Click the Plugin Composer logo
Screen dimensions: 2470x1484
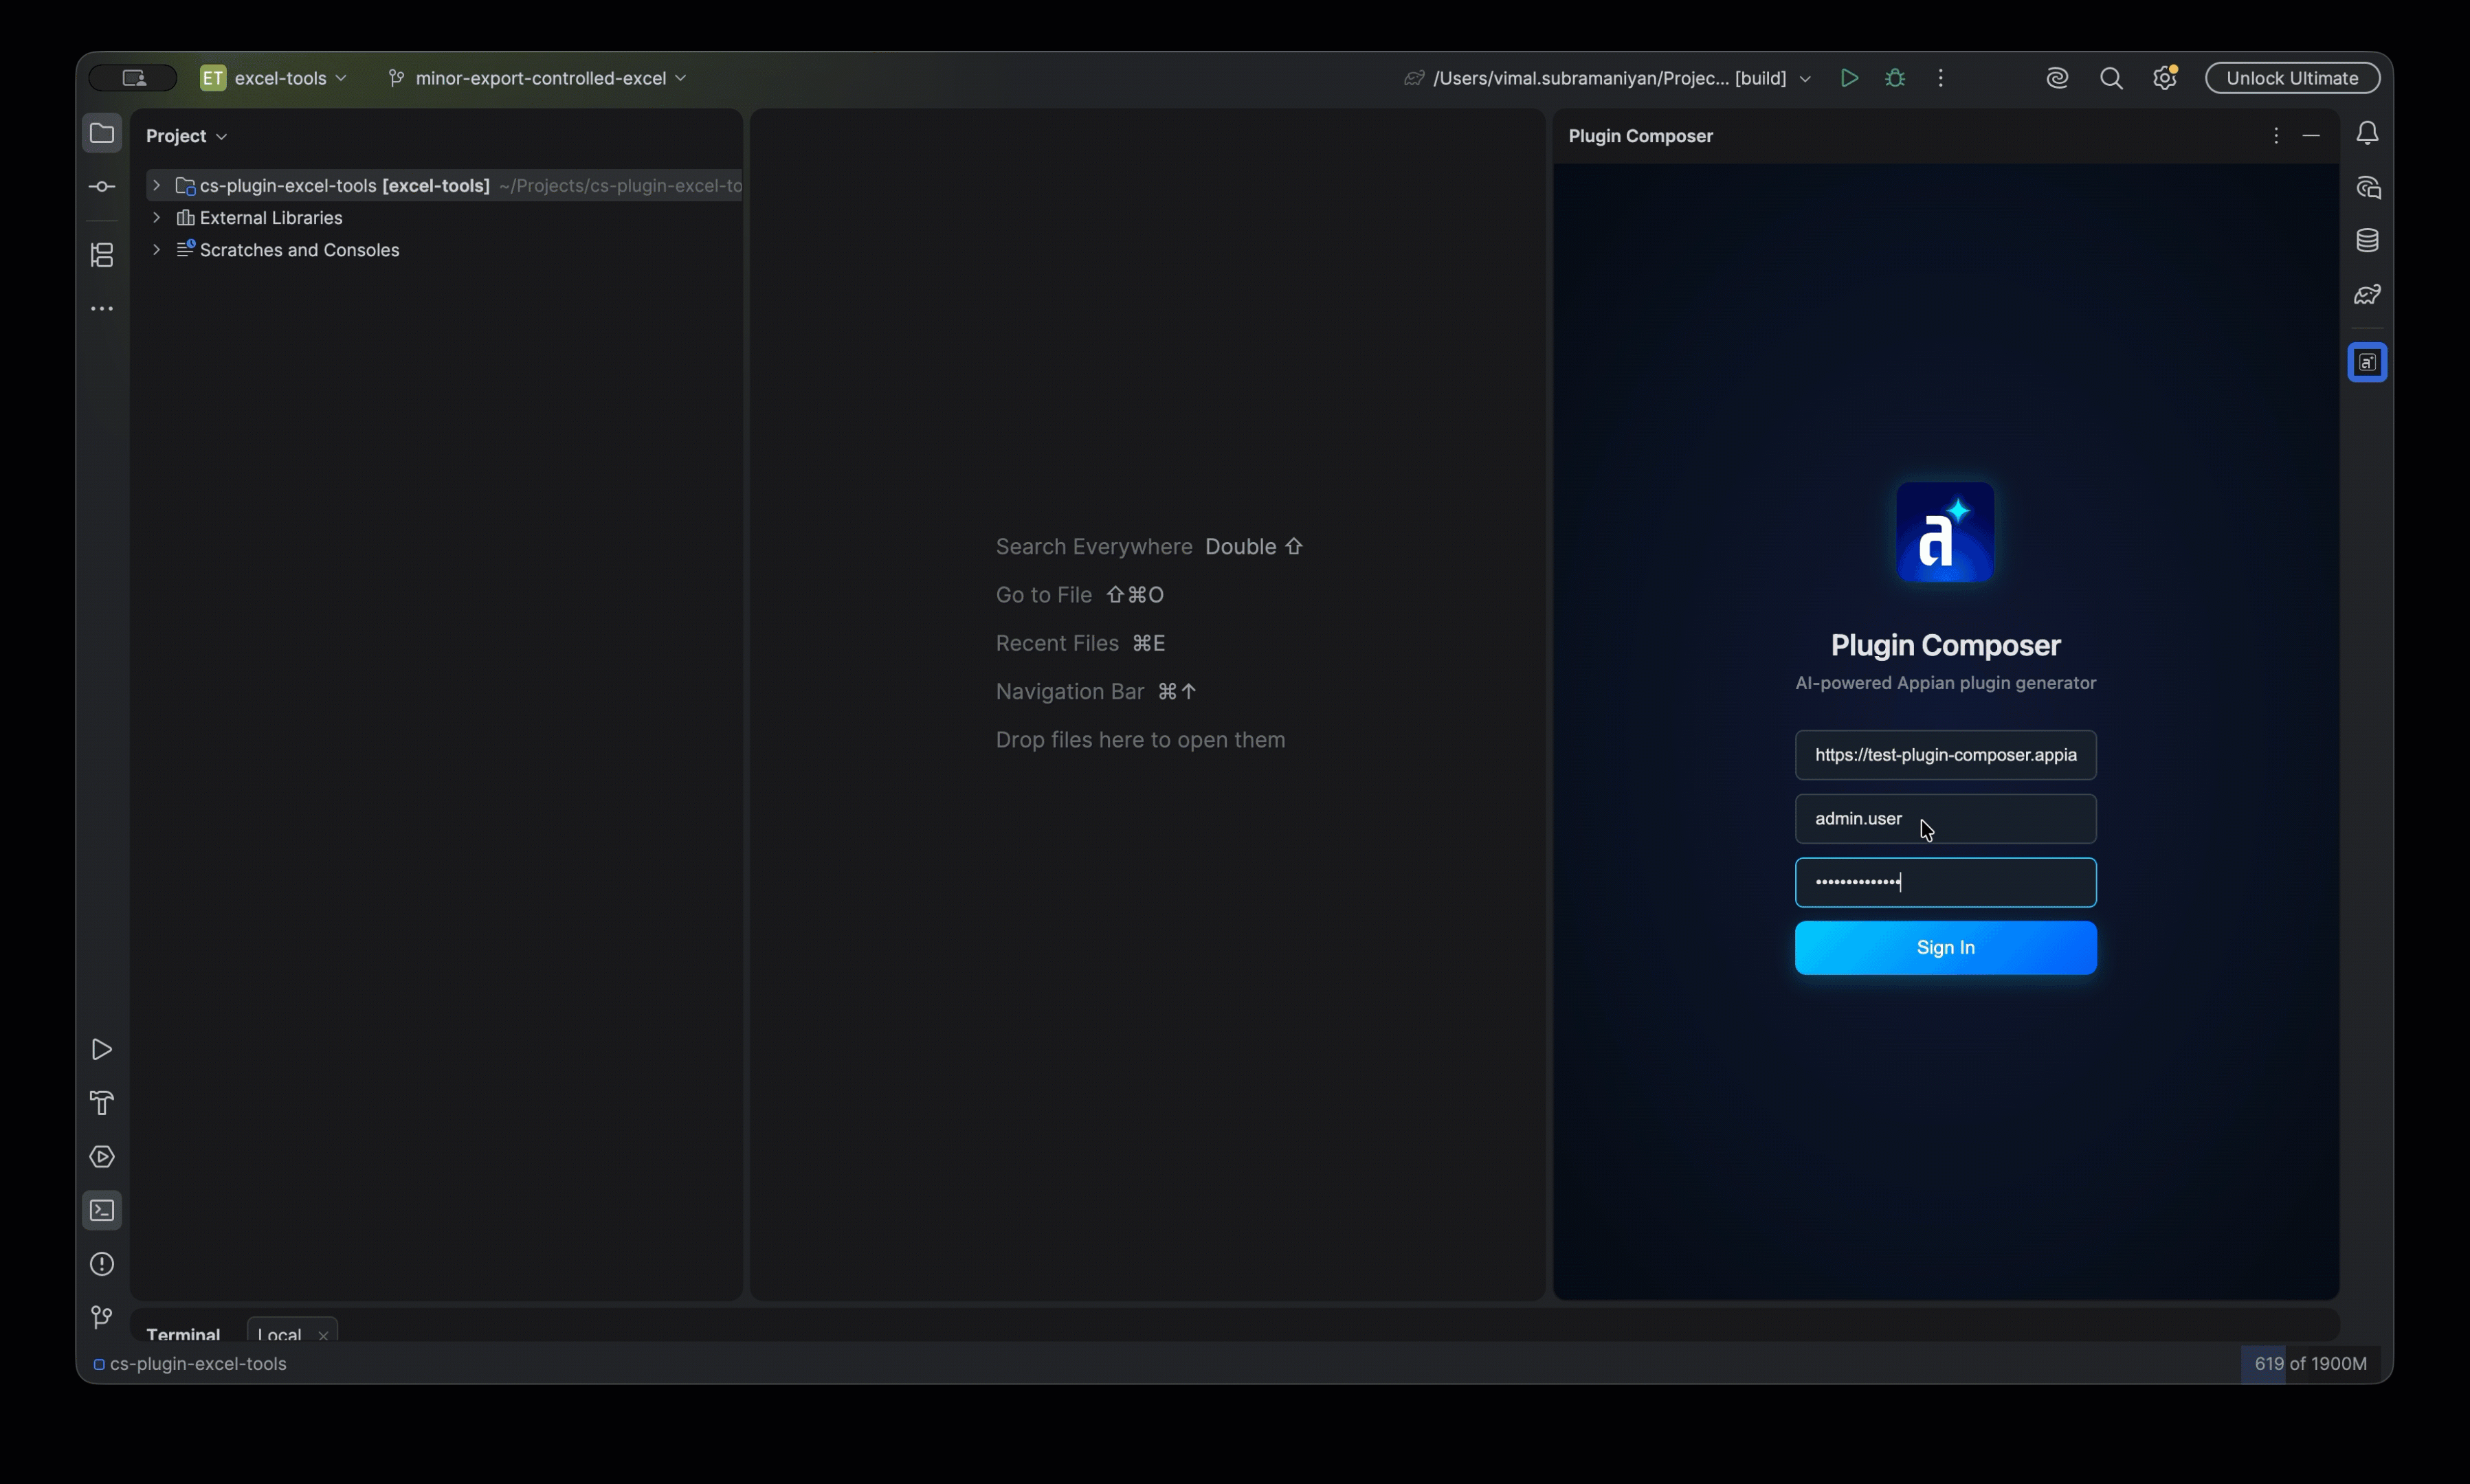pos(1945,532)
